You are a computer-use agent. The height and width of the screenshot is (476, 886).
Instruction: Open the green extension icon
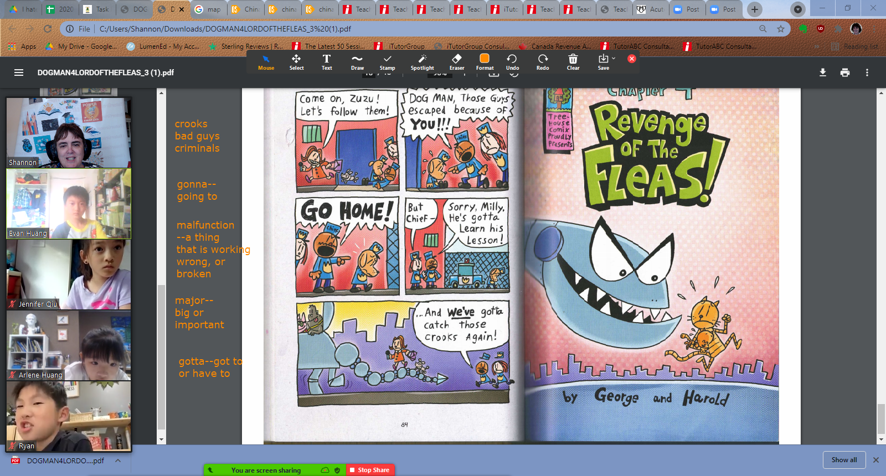pyautogui.click(x=803, y=29)
